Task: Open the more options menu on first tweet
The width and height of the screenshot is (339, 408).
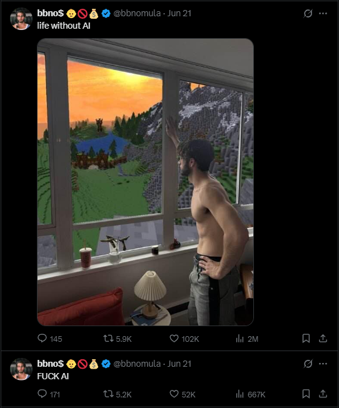Action: click(323, 13)
